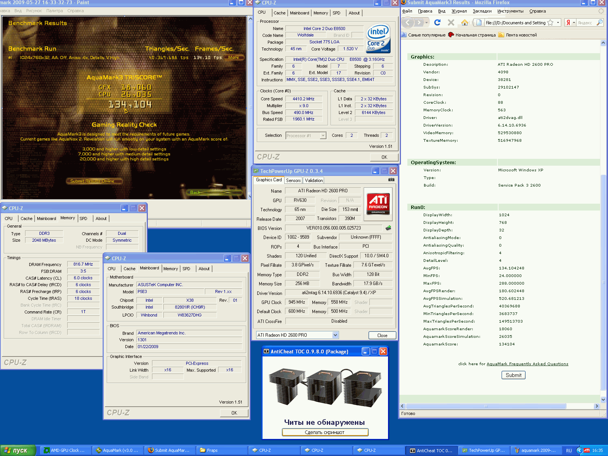Screen dimensions: 608x456
Task: Click Close button in GPU-Z
Action: pyautogui.click(x=382, y=335)
